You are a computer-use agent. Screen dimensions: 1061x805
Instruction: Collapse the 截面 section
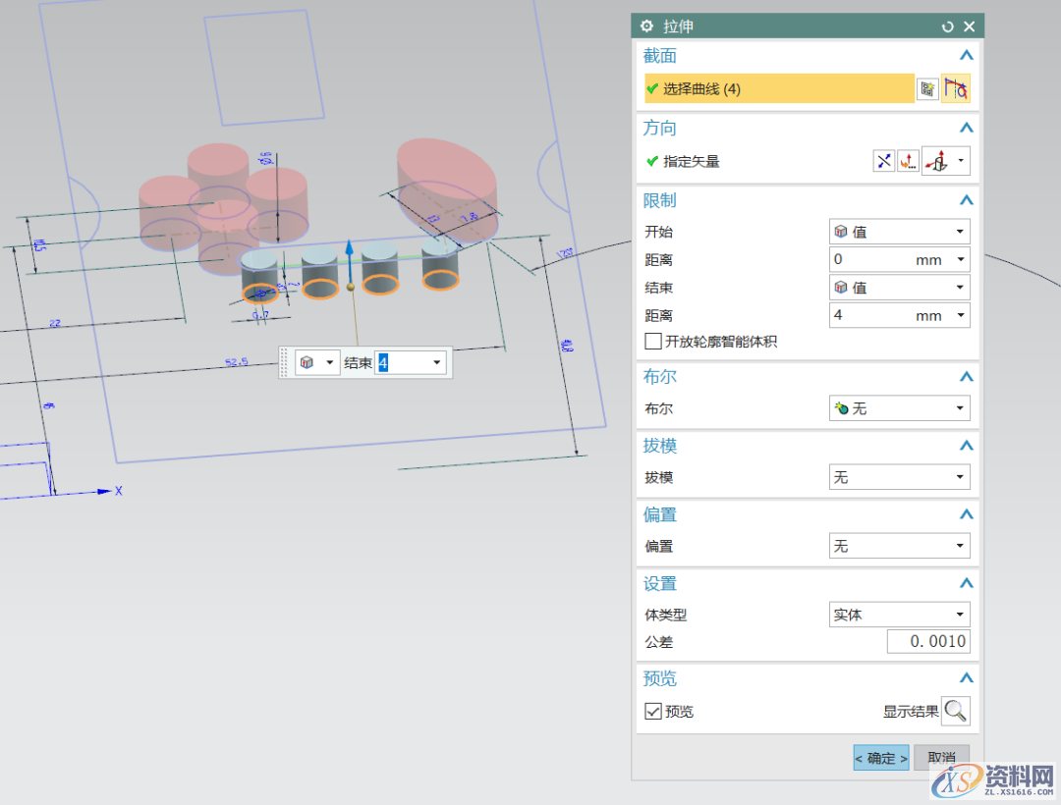coord(966,55)
